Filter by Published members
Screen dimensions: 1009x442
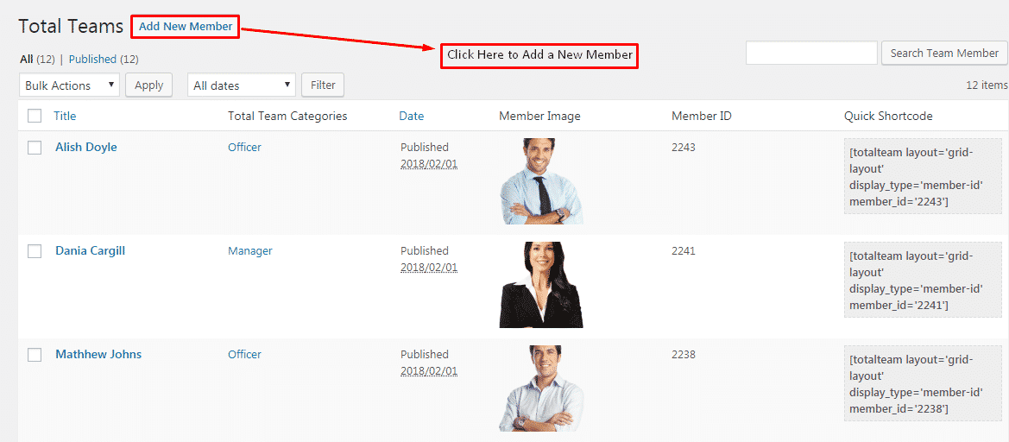pyautogui.click(x=92, y=60)
